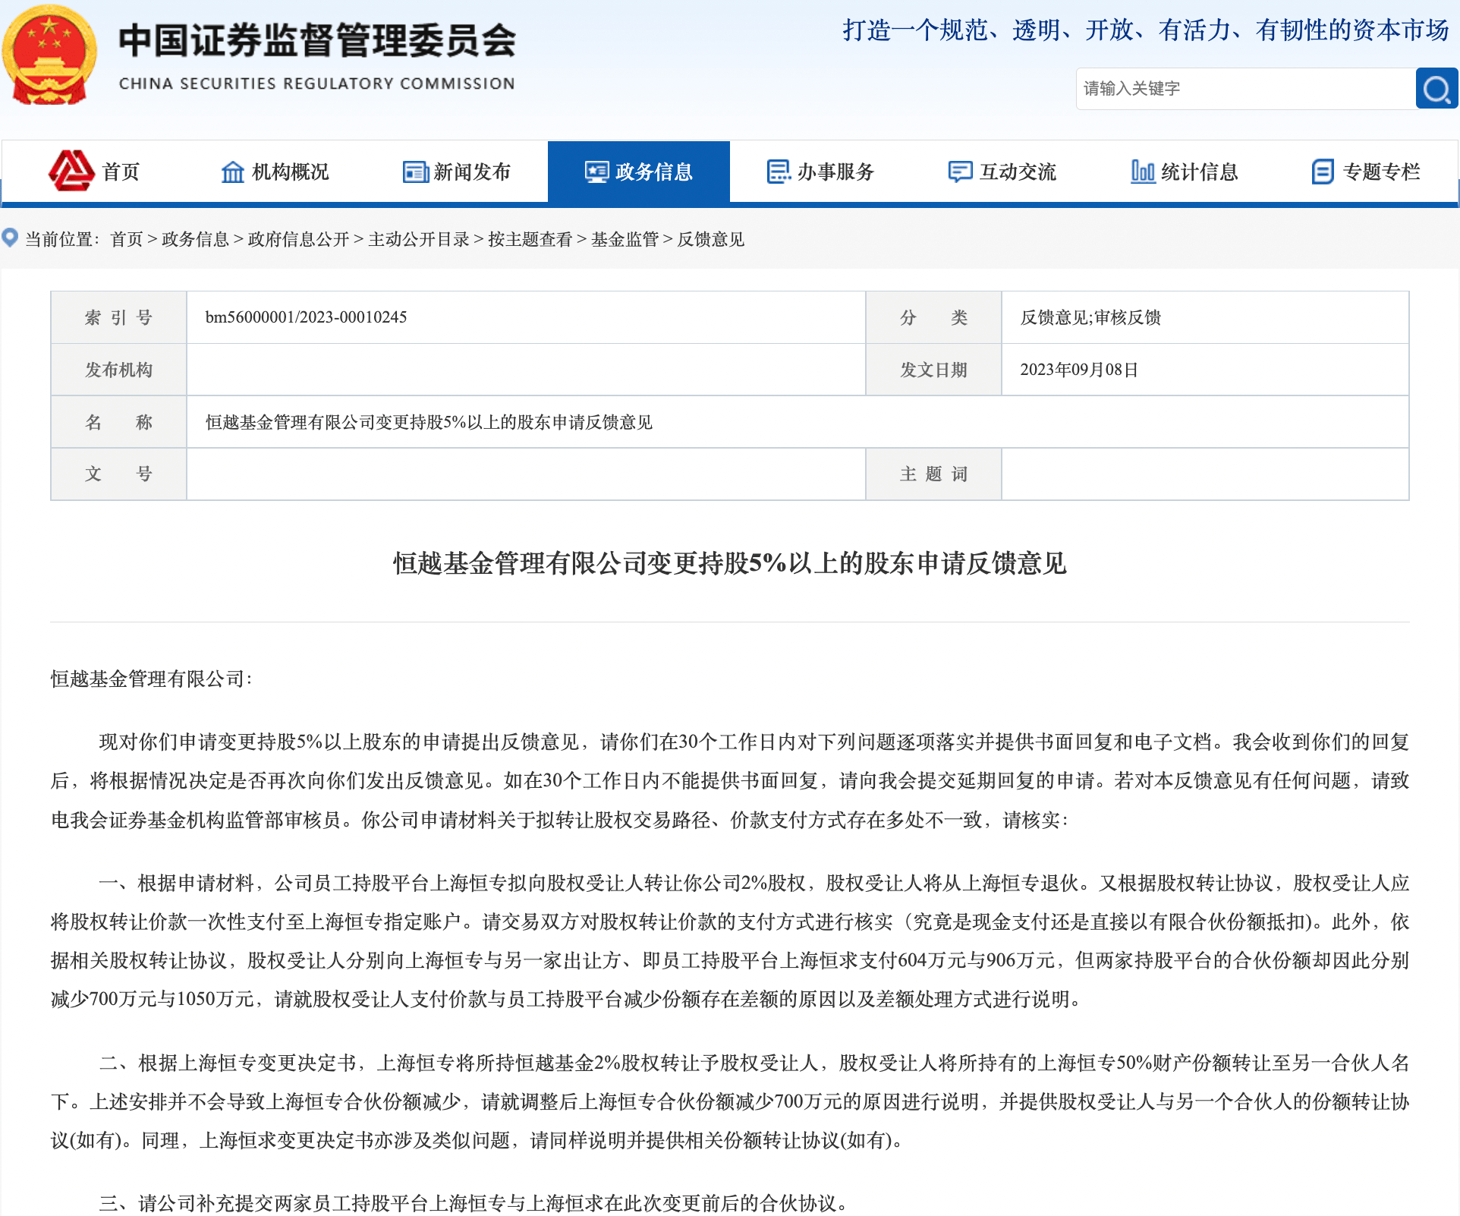Image resolution: width=1460 pixels, height=1216 pixels.
Task: Click the 主动公开目录 breadcrumb link
Action: pyautogui.click(x=419, y=240)
